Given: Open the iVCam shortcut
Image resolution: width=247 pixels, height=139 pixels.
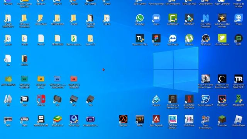Looking at the screenshot, I should [x=239, y=18].
